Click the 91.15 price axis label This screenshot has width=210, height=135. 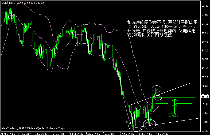(205, 24)
